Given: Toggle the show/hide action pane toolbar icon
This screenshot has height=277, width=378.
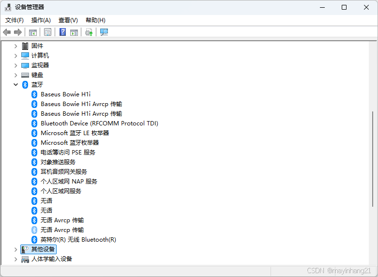Looking at the screenshot, I should [x=74, y=32].
